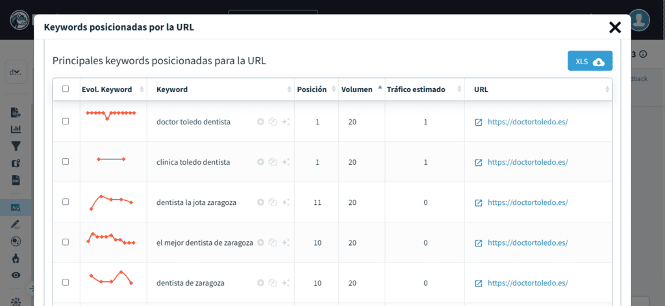
Task: Open external link icon for 'el mejor dentista de zaragoza' row
Action: [479, 243]
